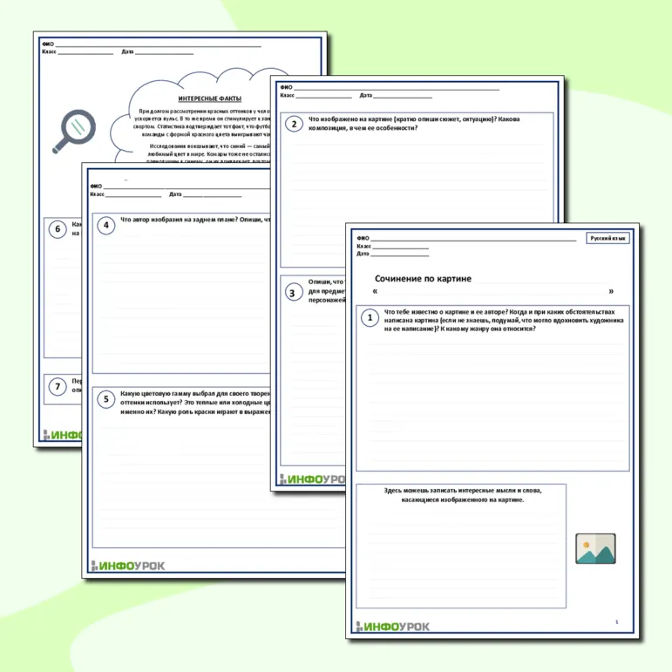Click the writing lines in the question 1 box

pos(497,403)
